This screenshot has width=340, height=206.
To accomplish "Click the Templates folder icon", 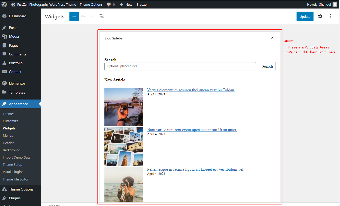I will (4, 92).
